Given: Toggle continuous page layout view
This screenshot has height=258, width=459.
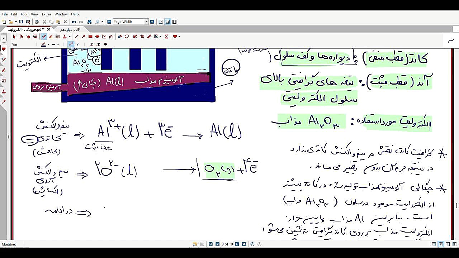Looking at the screenshot, I should 441,244.
